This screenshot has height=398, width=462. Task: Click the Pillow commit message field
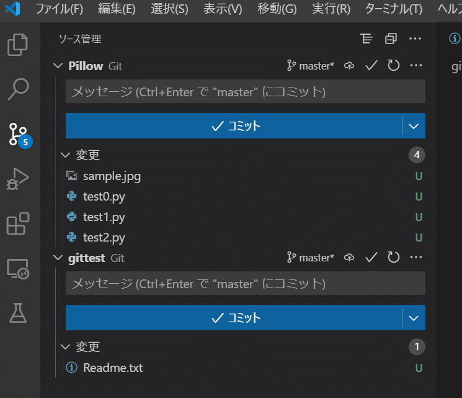click(246, 91)
